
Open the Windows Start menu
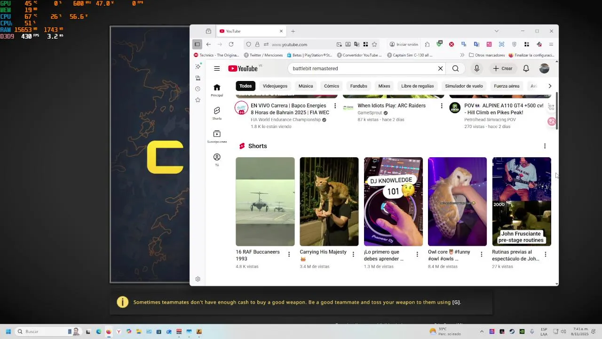[8, 331]
